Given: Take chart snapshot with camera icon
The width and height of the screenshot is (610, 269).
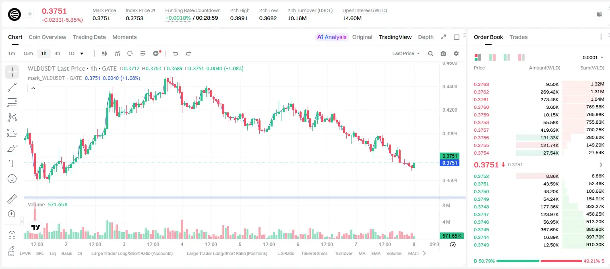Looking at the screenshot, I should click(443, 53).
